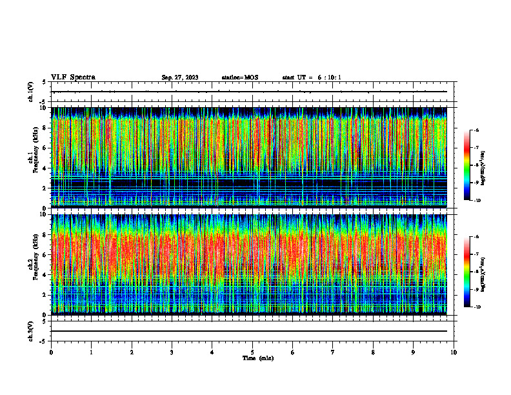
Task: Click the "-7" label on ch.2 colorbar
Action: pyautogui.click(x=476, y=254)
